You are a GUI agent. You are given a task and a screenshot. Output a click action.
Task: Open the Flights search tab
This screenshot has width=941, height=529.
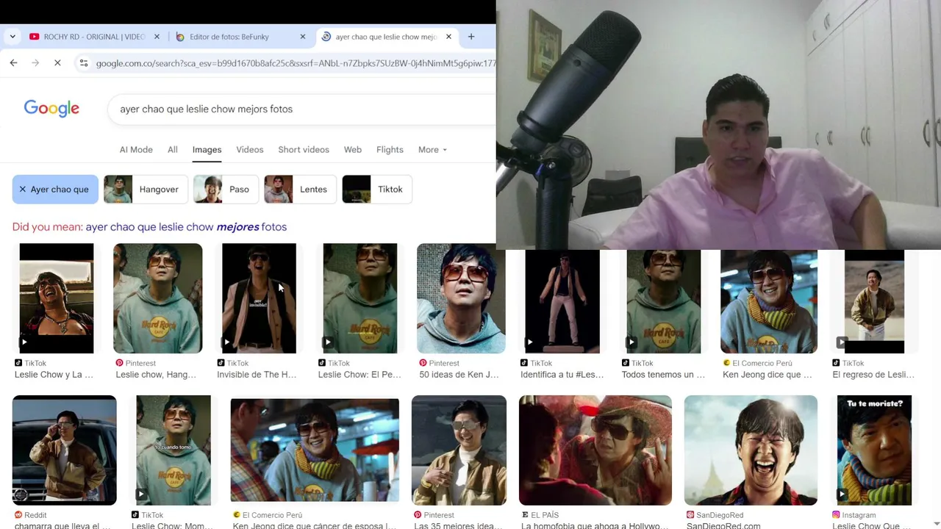coord(390,150)
